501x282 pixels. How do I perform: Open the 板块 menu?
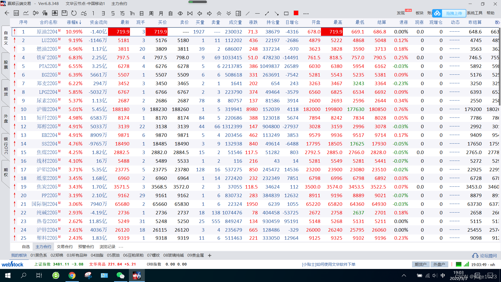tap(419, 13)
